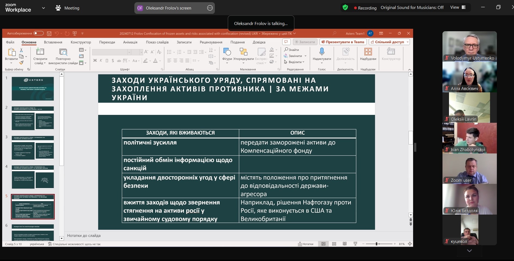The width and height of the screenshot is (514, 261).
Task: Switch to Slide Sorter view icon
Action: pyautogui.click(x=334, y=244)
